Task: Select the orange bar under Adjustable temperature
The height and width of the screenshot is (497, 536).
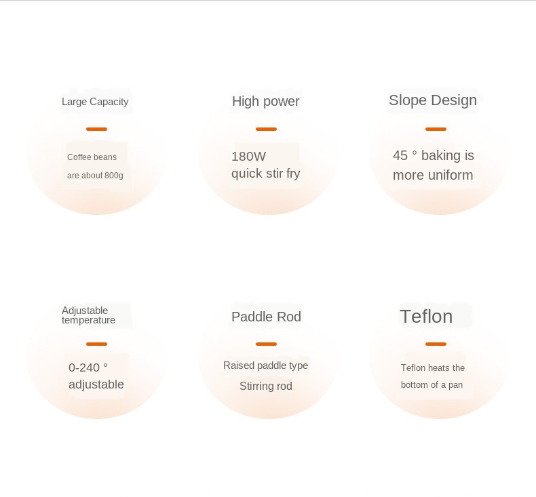Action: [97, 344]
